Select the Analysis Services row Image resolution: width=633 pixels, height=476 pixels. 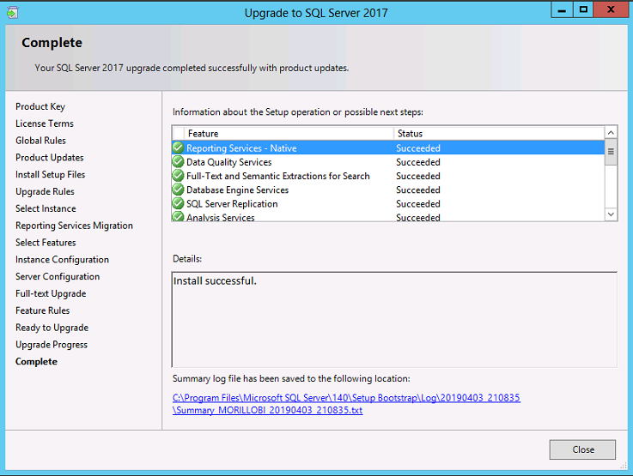(x=388, y=217)
